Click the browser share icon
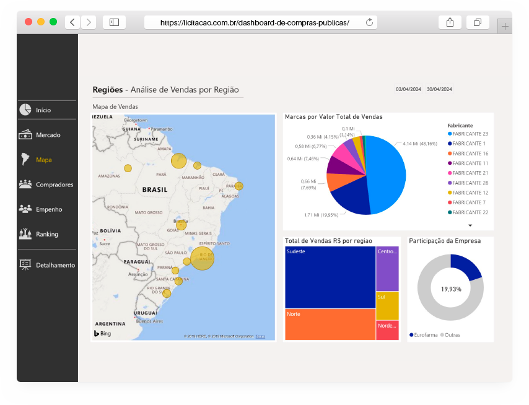529x405 pixels. tap(450, 22)
